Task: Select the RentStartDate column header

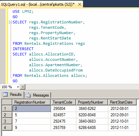Action: point(122,102)
